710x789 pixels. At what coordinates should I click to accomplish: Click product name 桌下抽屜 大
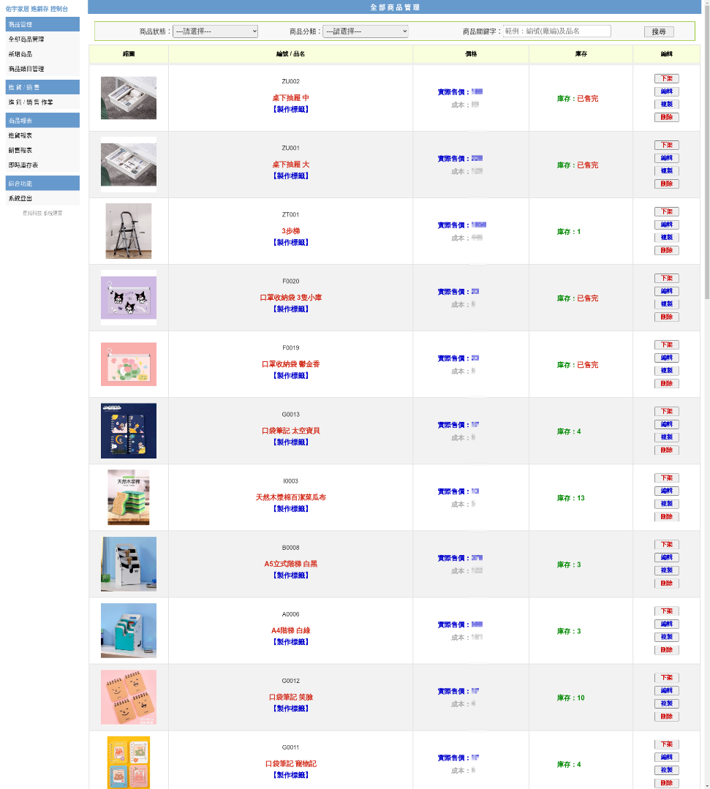coord(291,165)
